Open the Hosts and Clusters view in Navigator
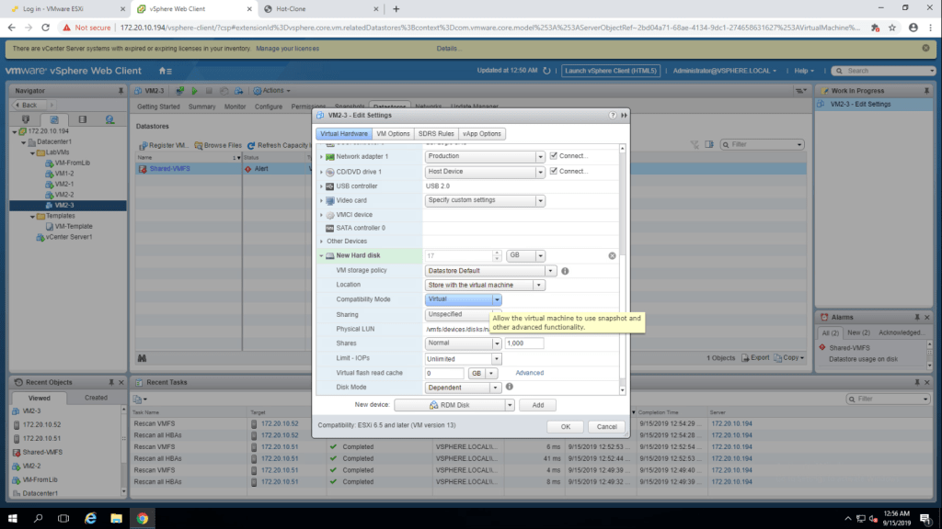 point(27,119)
